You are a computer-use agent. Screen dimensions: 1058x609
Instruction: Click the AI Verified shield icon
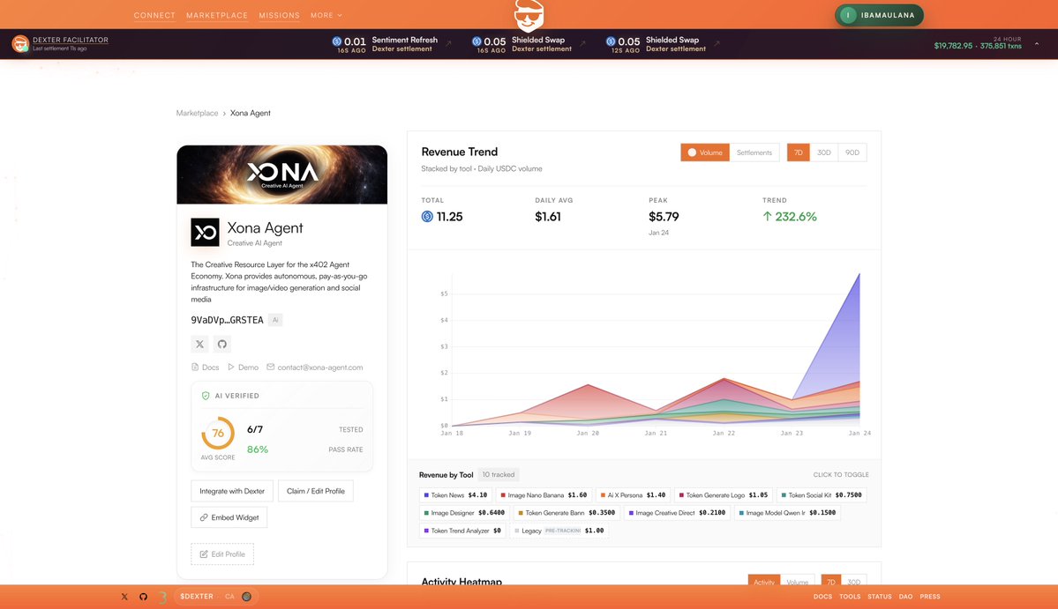tap(206, 396)
